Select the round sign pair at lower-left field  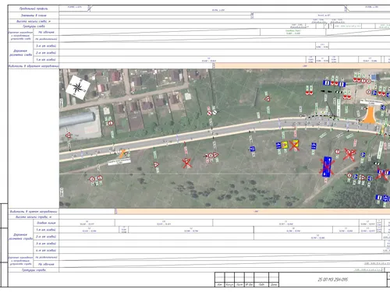[x=96, y=178]
